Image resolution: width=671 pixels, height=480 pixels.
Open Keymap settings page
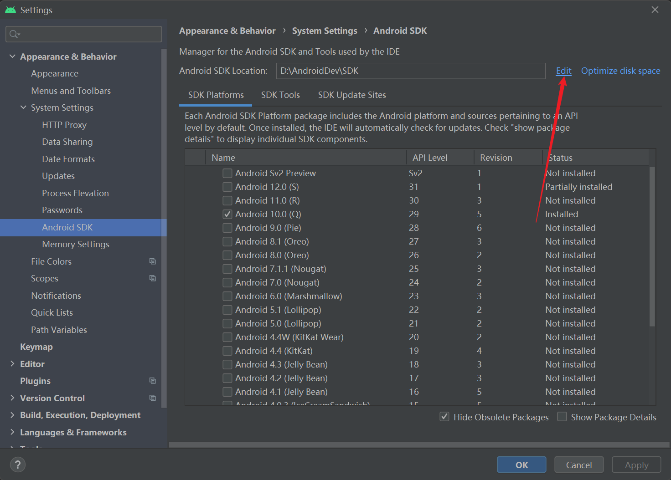(36, 347)
